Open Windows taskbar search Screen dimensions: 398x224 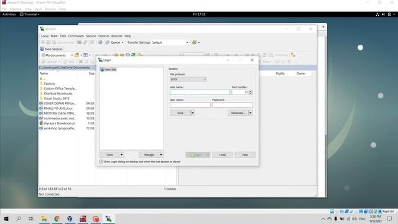[x=19, y=218]
